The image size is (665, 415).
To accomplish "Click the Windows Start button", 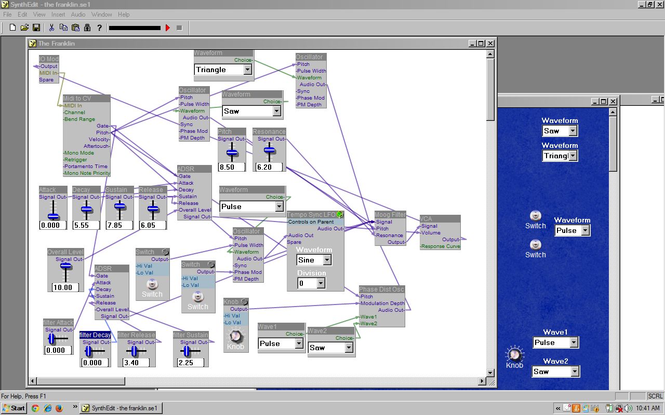I will pyautogui.click(x=14, y=408).
